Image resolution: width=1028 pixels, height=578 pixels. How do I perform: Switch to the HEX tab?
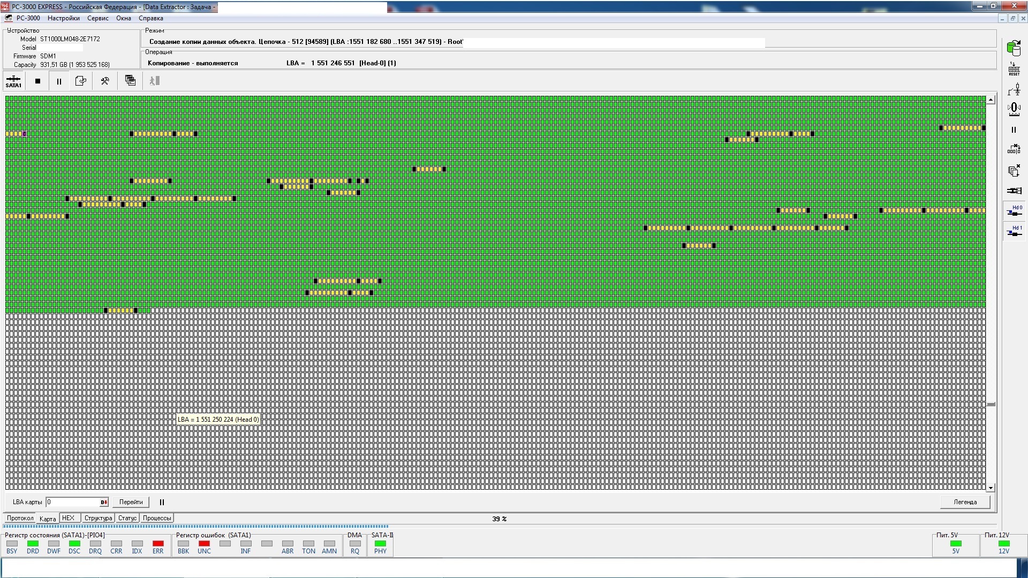pos(69,518)
